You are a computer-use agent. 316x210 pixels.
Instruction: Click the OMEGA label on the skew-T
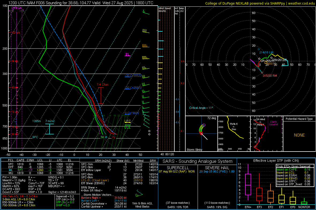(17, 8)
